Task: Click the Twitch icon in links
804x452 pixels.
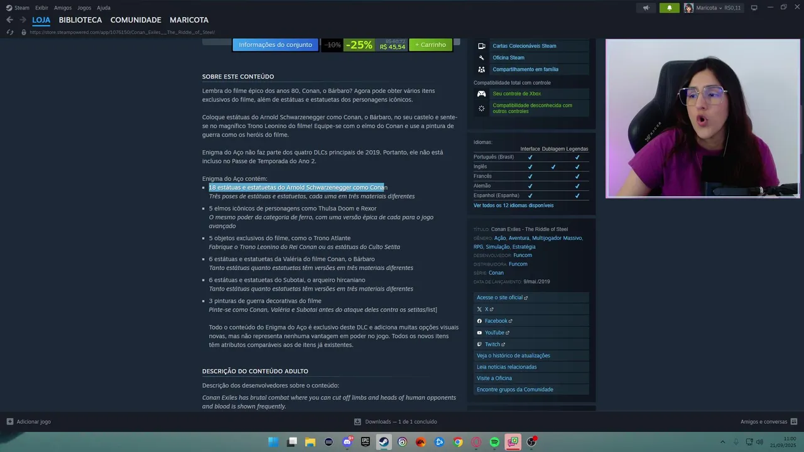Action: point(479,344)
